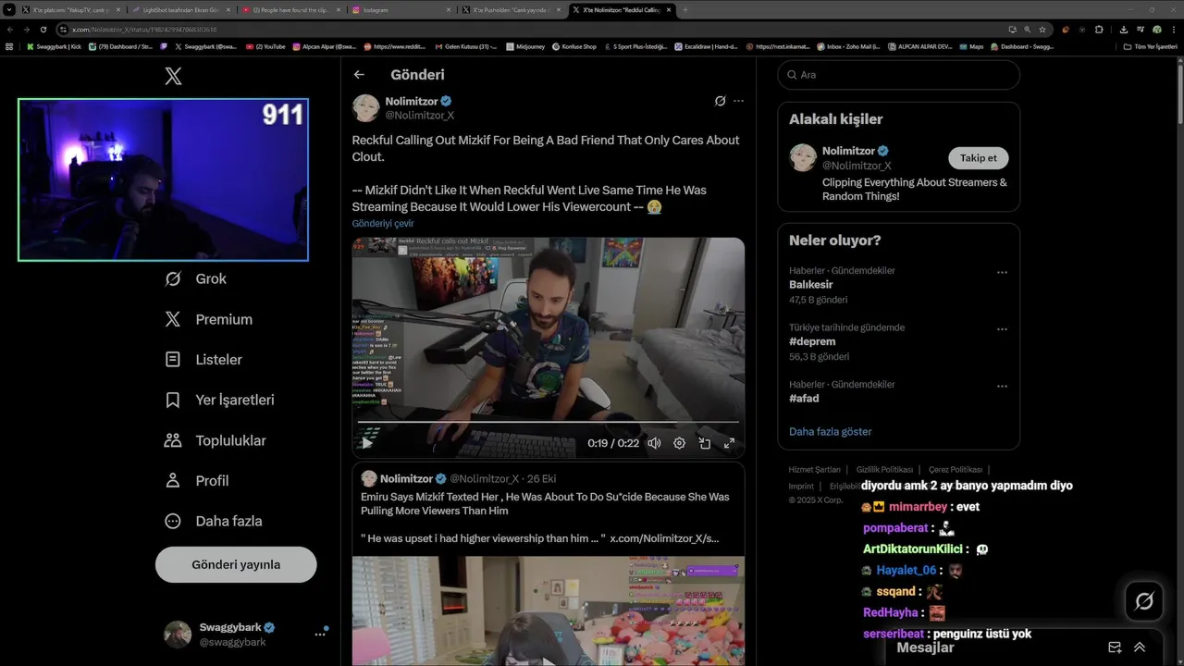
Task: Open the Midjourney bookmark
Action: coord(525,46)
